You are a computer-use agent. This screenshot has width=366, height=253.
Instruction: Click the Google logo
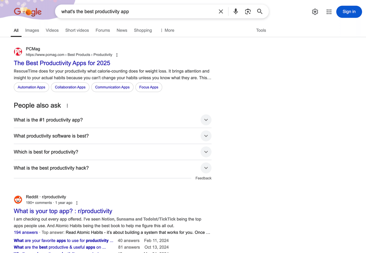(x=28, y=12)
